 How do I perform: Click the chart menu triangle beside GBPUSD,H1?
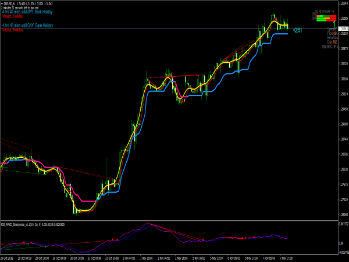point(2,4)
